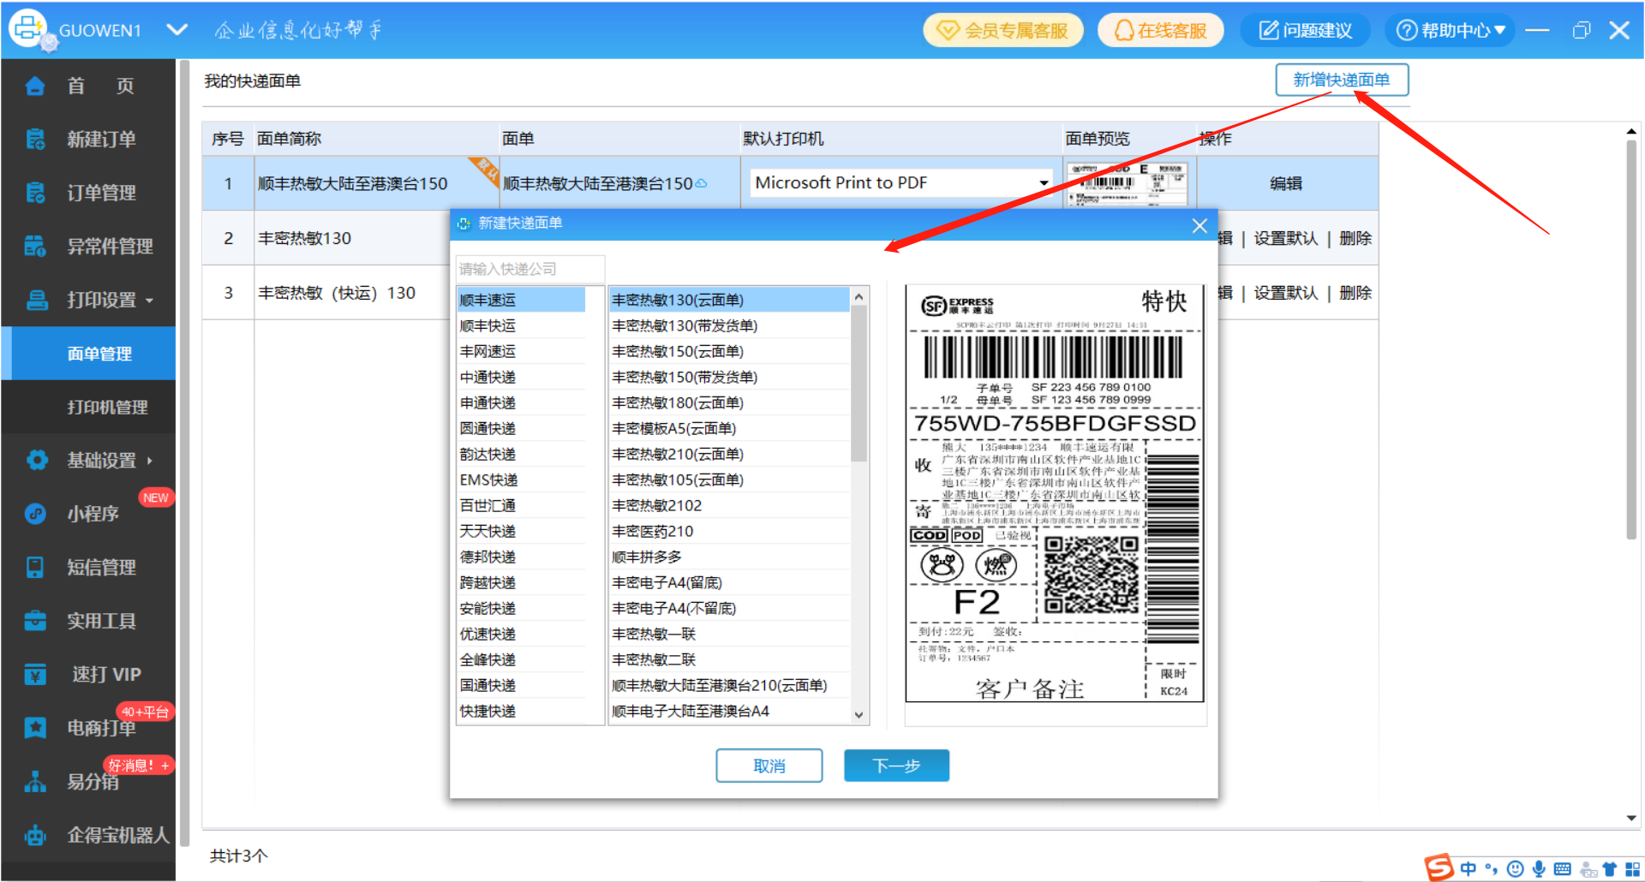Select 顺丰快运 in the courier list

click(x=522, y=325)
